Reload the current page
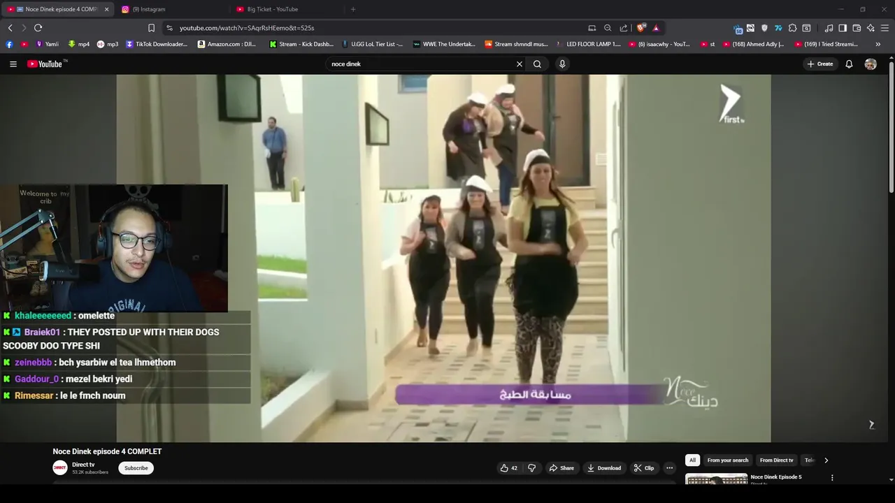 tap(38, 28)
